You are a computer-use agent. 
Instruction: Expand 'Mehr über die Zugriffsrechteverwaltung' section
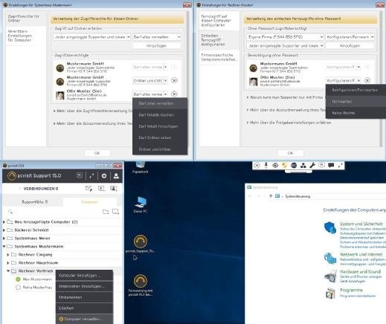pos(93,111)
